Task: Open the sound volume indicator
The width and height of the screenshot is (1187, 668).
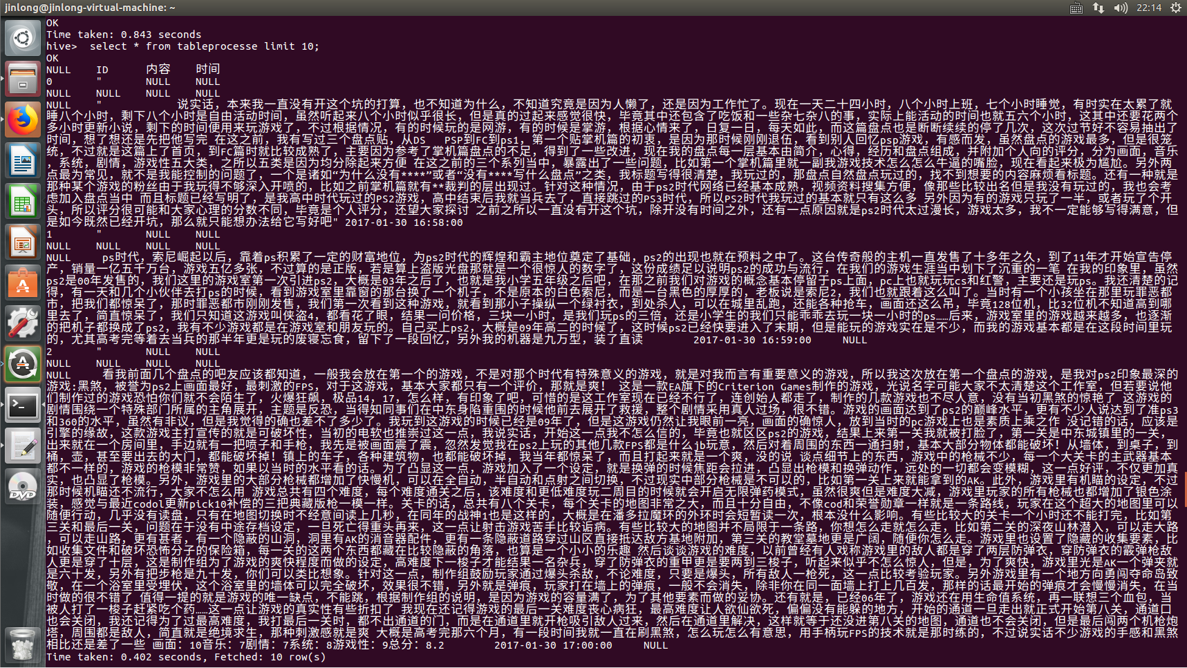Action: point(1121,8)
